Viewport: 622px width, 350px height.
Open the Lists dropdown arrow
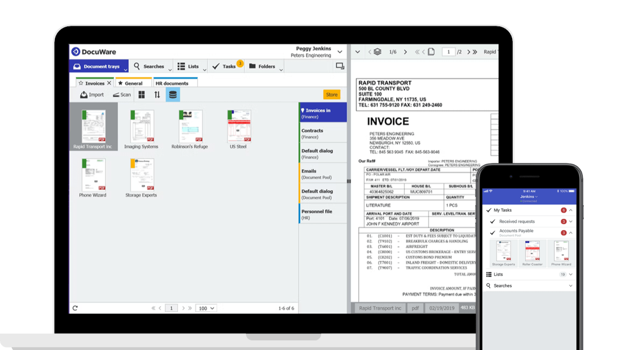(204, 70)
